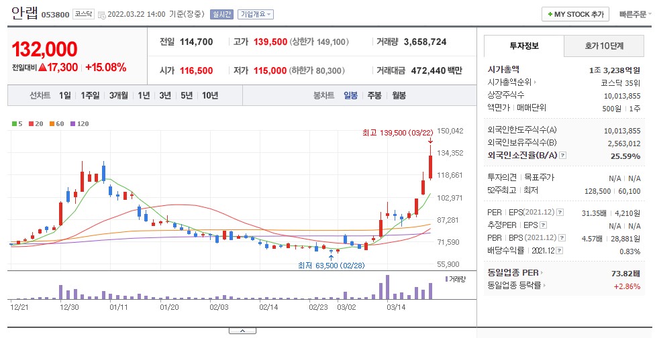Click the 거래대금 value 472,440 백만
This screenshot has width=657, height=338.
436,71
